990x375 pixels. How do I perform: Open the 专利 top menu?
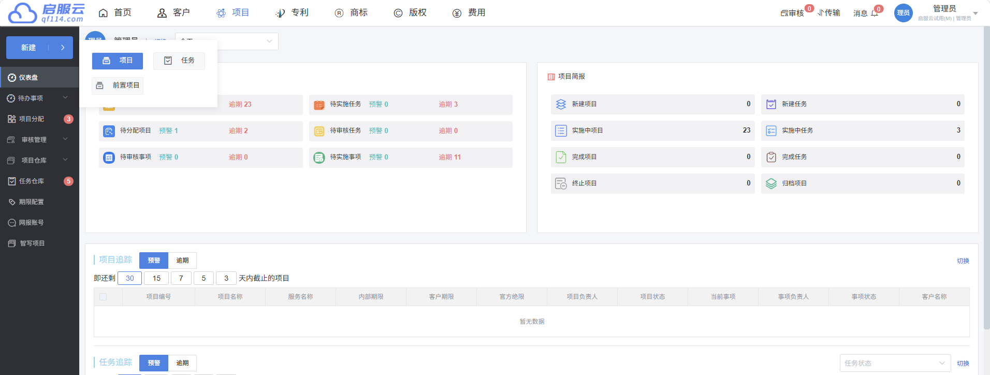[x=292, y=12]
